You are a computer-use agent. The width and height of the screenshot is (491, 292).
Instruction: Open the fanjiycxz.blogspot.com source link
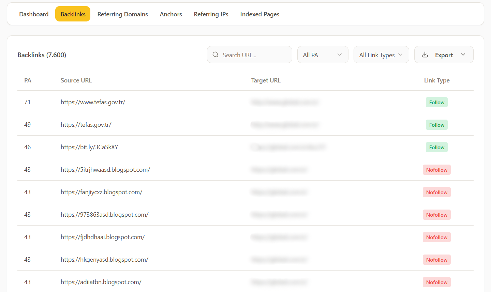[101, 192]
